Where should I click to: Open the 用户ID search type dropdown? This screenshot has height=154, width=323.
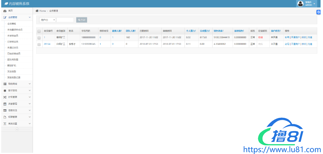coord(47,20)
